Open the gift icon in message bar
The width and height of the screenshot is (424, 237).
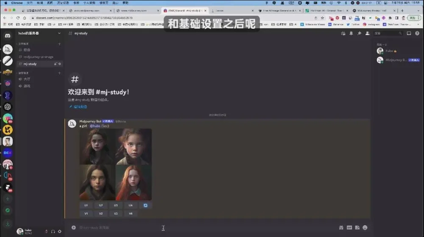click(x=341, y=228)
